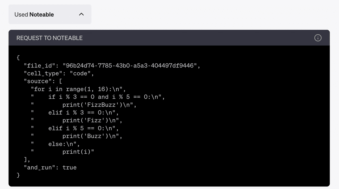Click the closing bracket of the source array

click(x=25, y=159)
